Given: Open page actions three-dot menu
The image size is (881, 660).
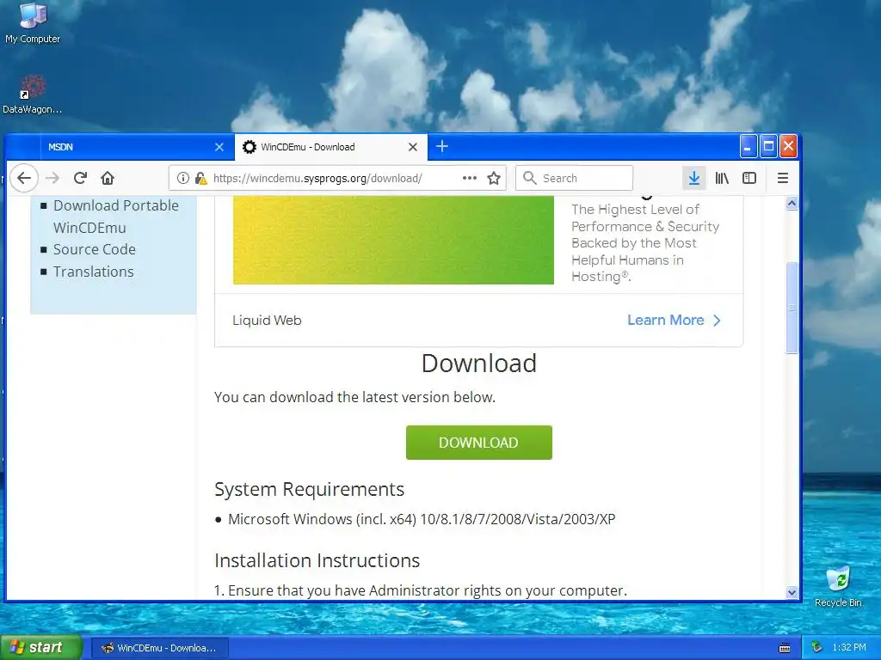Looking at the screenshot, I should tap(469, 178).
